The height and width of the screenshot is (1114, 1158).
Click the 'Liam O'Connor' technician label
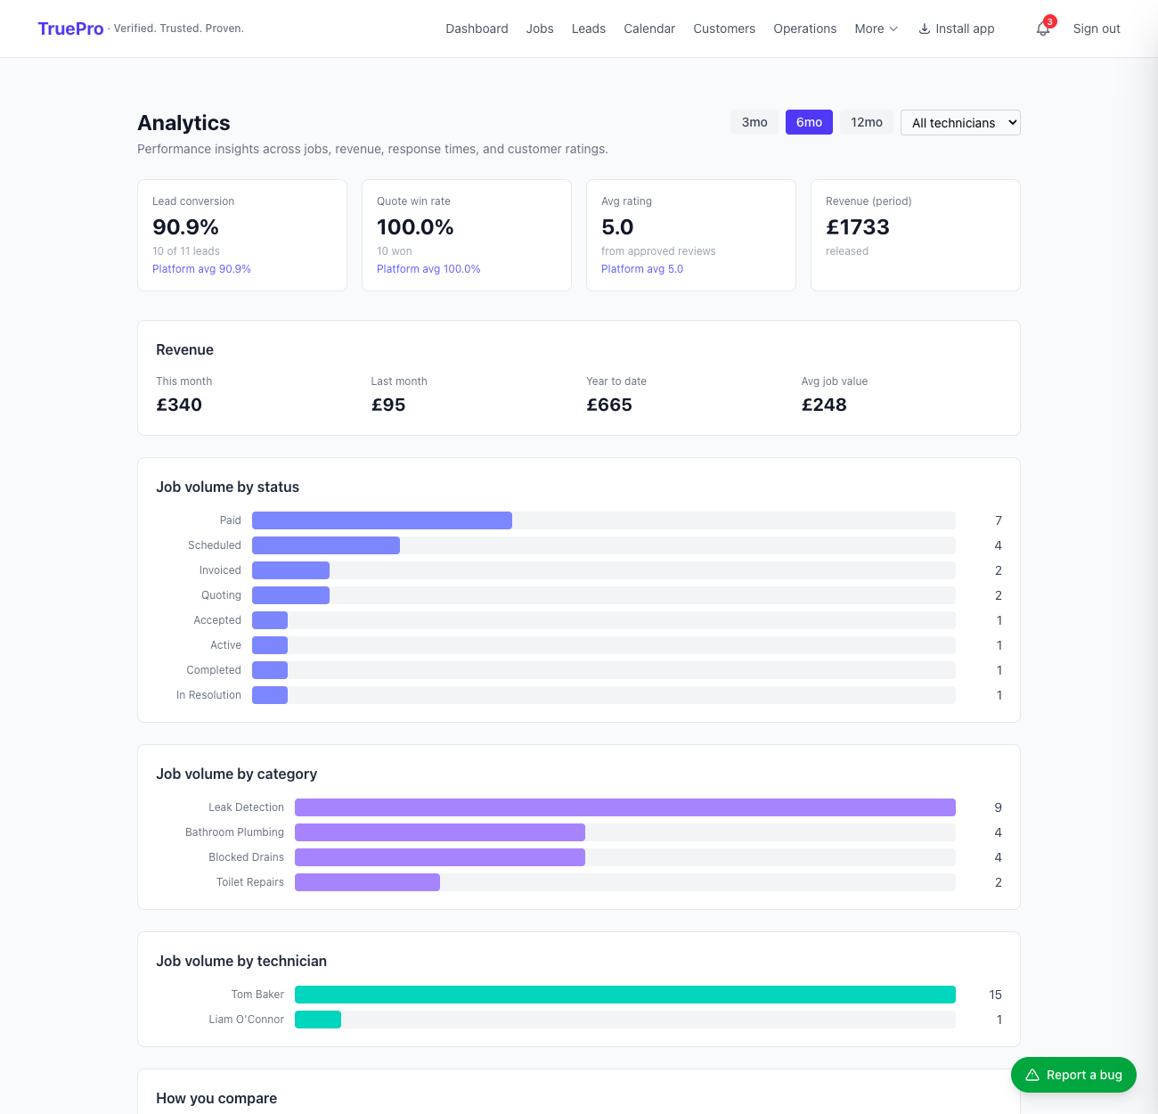(x=247, y=1020)
